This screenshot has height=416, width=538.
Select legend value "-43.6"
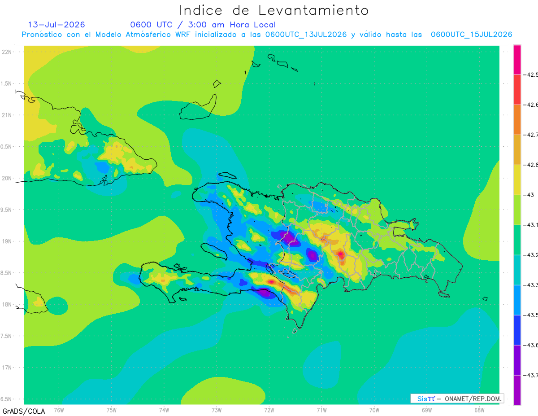(x=531, y=345)
